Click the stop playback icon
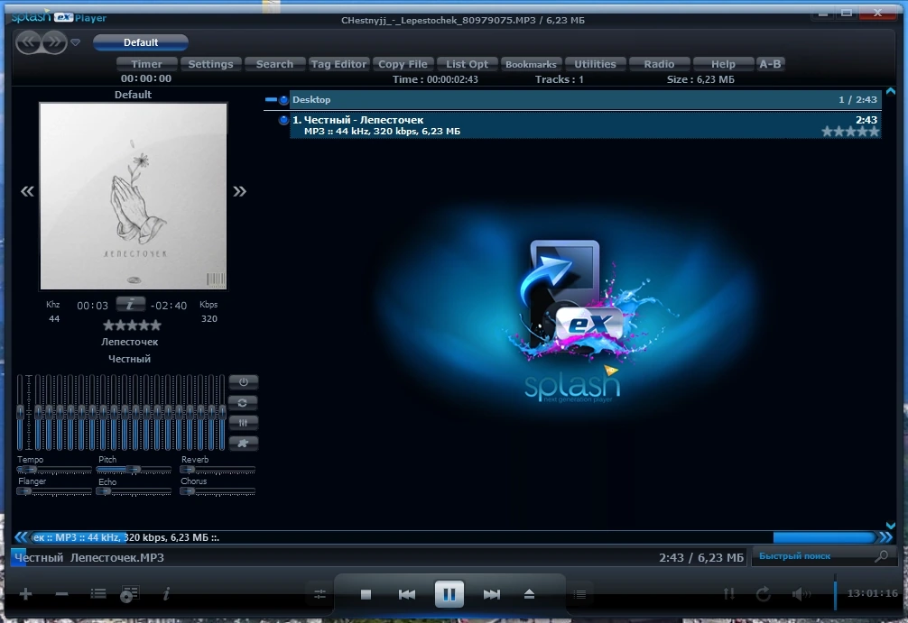The width and height of the screenshot is (908, 623). [366, 594]
